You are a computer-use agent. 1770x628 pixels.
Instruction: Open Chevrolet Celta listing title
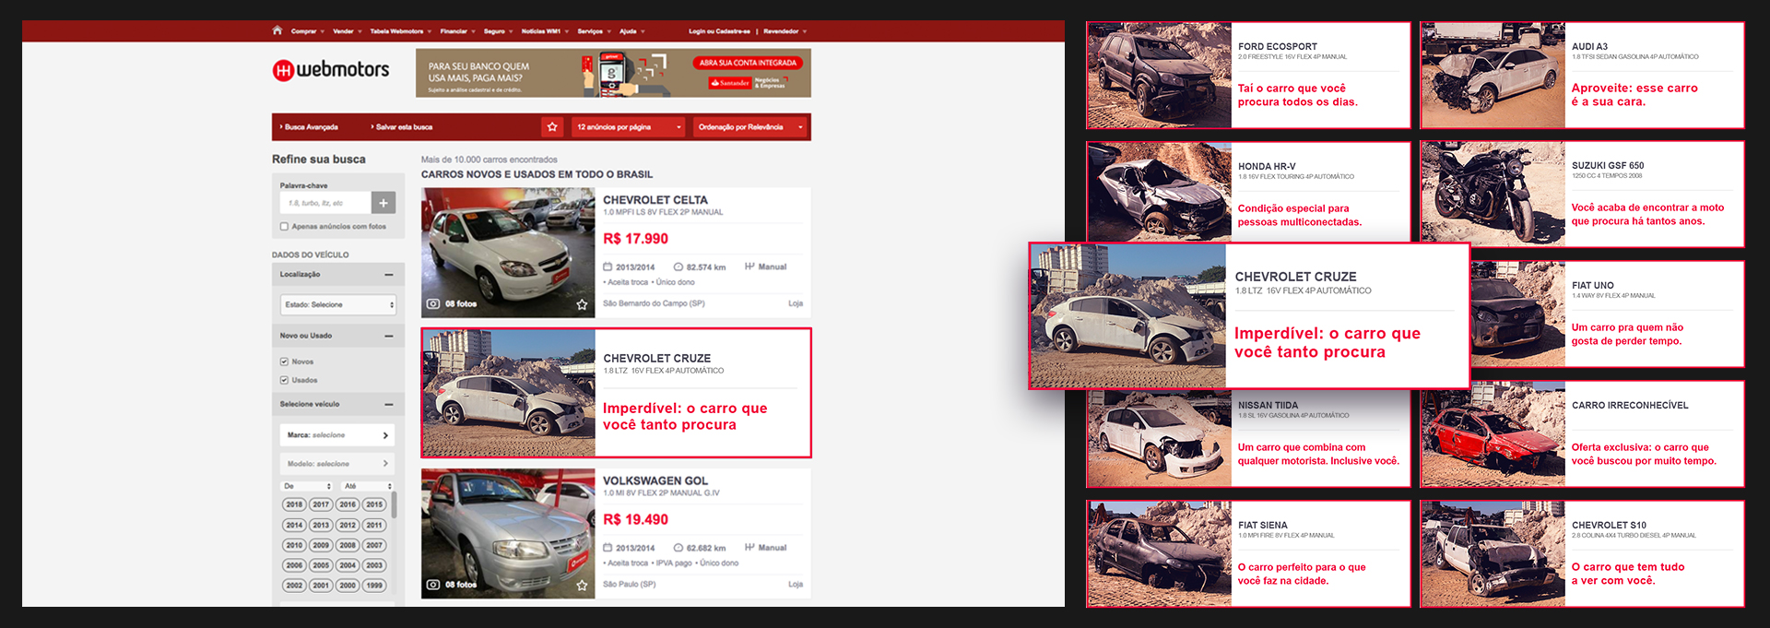coord(655,200)
